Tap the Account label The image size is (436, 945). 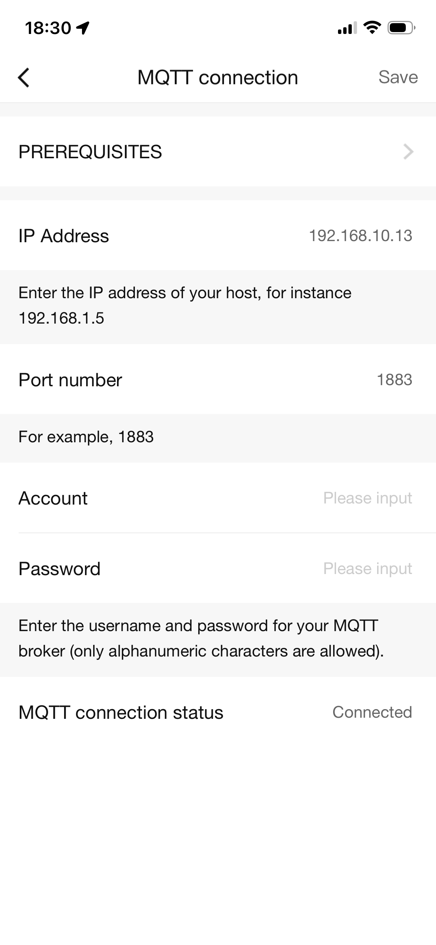[x=53, y=498]
